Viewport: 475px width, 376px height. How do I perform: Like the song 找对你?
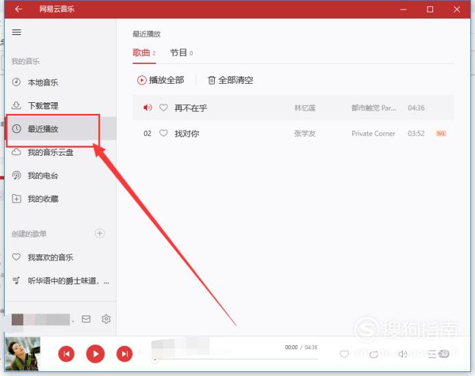[x=163, y=133]
